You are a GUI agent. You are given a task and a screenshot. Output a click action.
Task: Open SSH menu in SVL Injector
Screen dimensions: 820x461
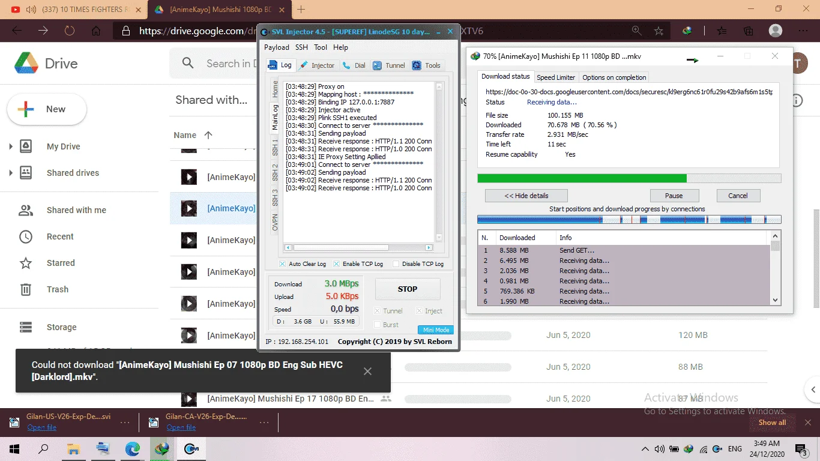[x=301, y=47]
